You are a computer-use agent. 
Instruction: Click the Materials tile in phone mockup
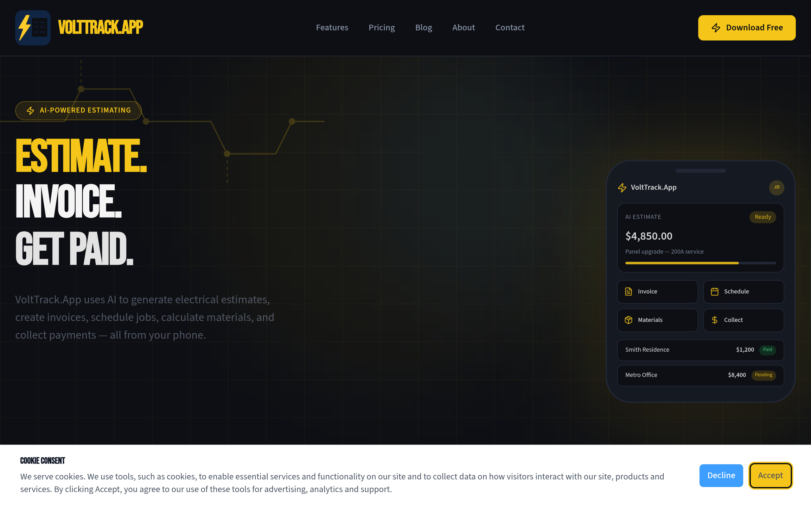(x=658, y=320)
